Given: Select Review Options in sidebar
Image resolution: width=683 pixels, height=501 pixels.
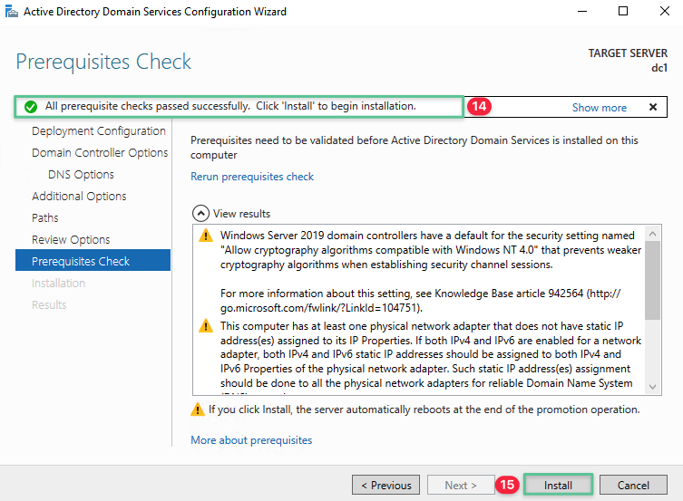Looking at the screenshot, I should point(71,240).
